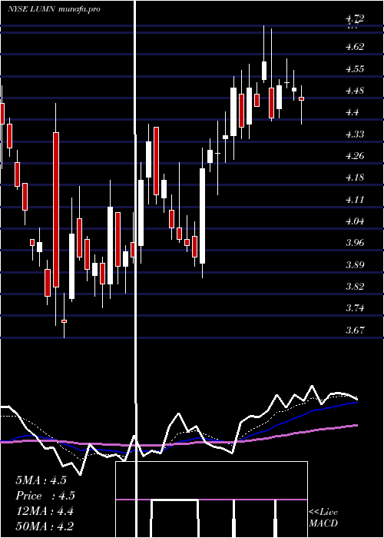Click the 4.48 price level label
This screenshot has height=538, width=384.
(x=355, y=91)
